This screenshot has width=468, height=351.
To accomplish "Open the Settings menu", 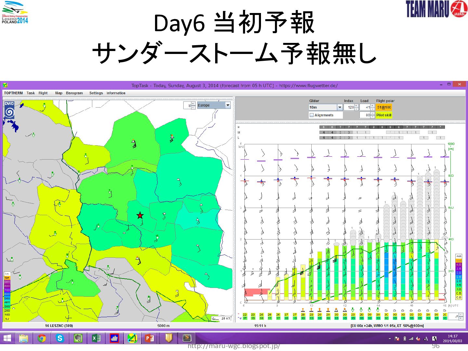I will point(96,93).
